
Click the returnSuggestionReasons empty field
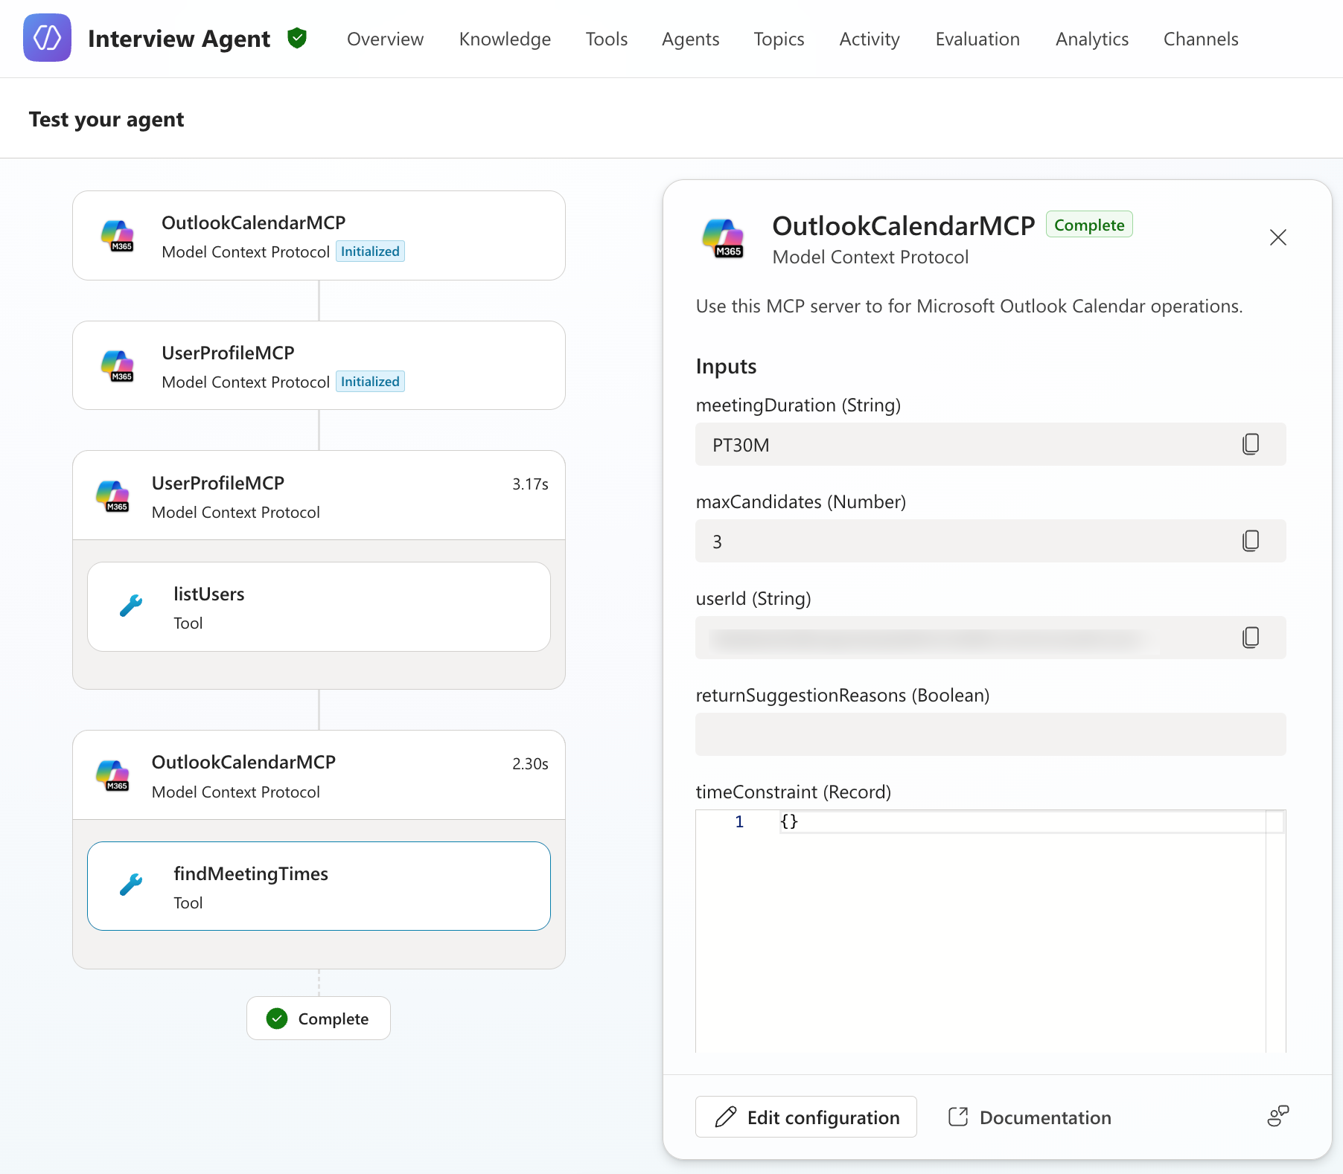990,734
